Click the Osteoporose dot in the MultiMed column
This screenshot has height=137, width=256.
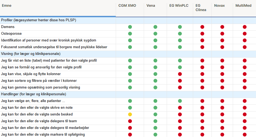tap(245, 34)
